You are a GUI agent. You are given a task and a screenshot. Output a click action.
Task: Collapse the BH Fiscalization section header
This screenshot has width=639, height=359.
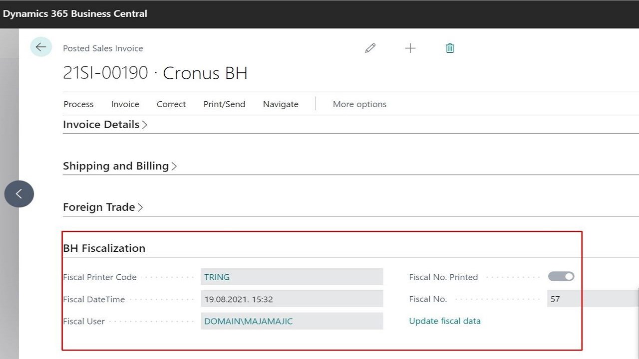tap(104, 248)
